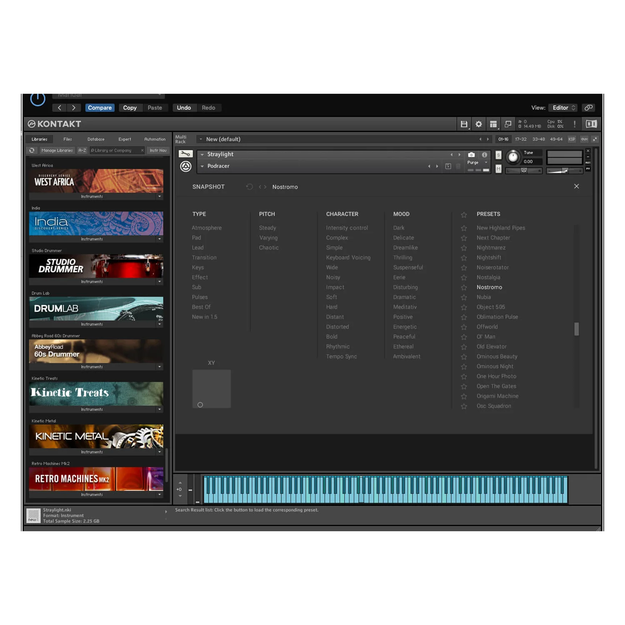Click the plug-in power bypass icon
The image size is (625, 625).
click(37, 99)
